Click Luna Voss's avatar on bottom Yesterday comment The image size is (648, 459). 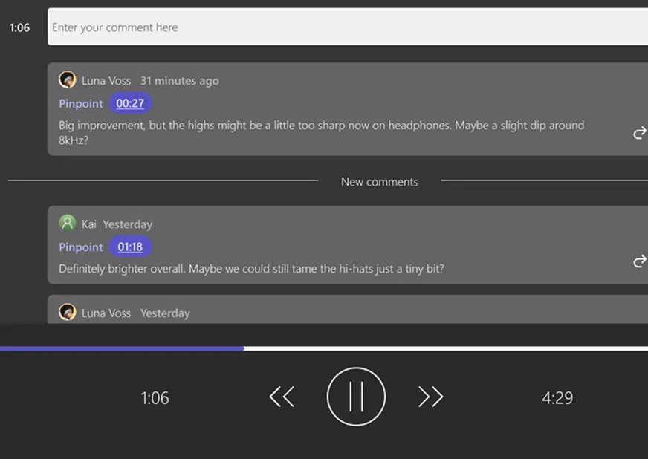tap(68, 312)
